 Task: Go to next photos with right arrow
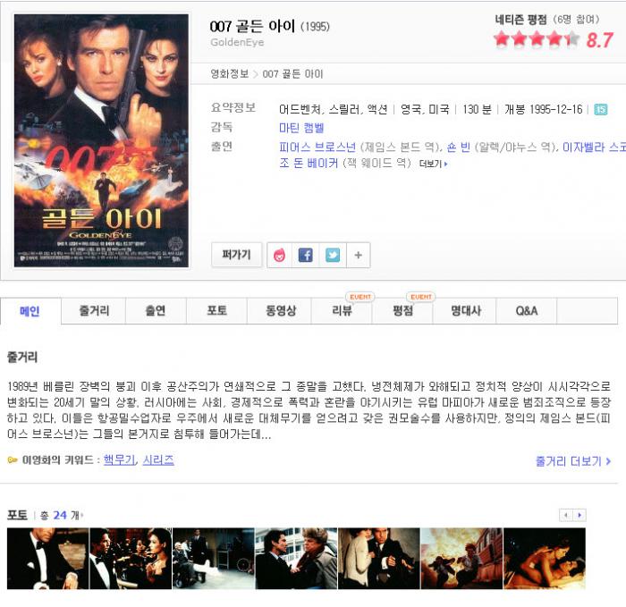(x=579, y=515)
